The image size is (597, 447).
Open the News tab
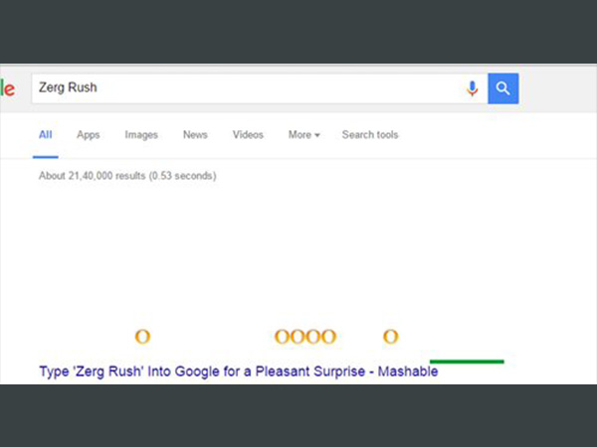pyautogui.click(x=195, y=134)
